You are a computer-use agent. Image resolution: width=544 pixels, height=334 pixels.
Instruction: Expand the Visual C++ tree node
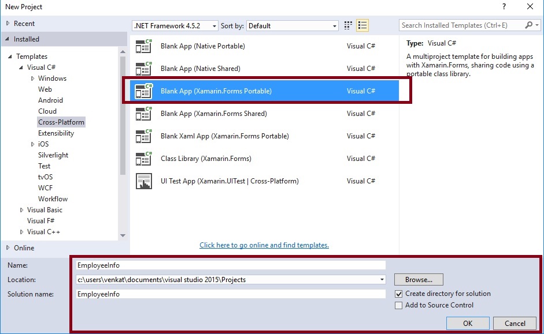pos(21,232)
